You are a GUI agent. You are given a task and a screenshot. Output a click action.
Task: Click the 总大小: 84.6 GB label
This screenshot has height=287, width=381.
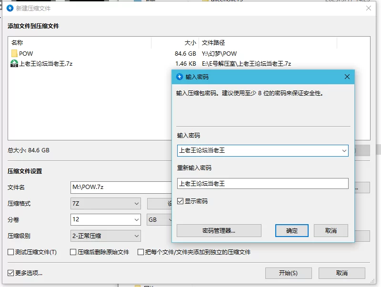(29, 150)
